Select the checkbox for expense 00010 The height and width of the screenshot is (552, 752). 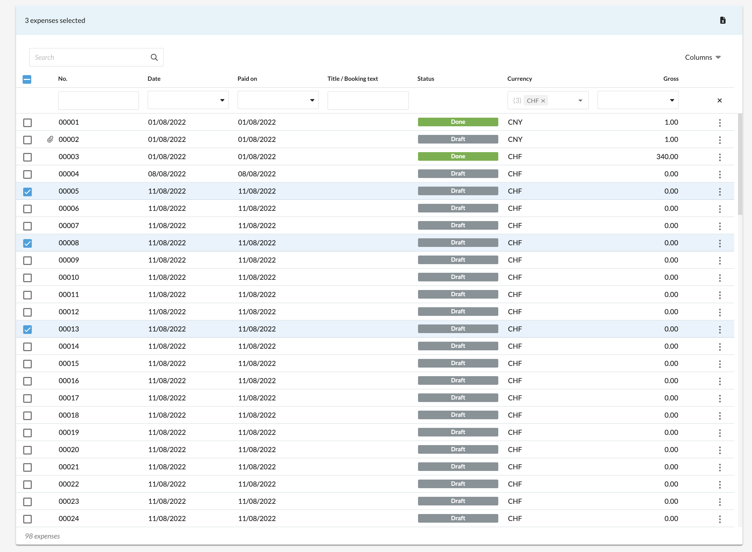27,278
